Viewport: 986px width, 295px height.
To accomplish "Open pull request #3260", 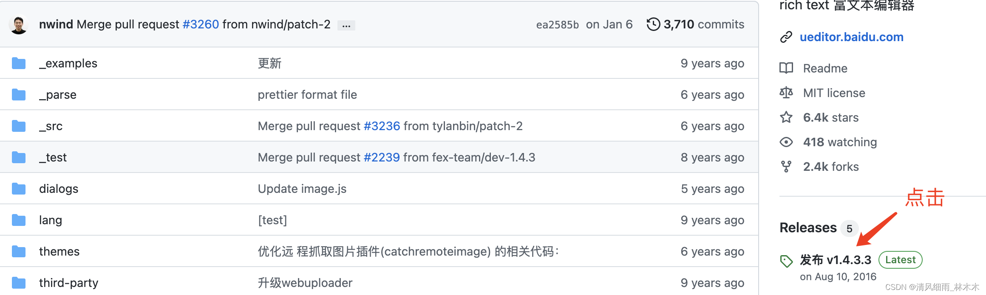I will [201, 24].
